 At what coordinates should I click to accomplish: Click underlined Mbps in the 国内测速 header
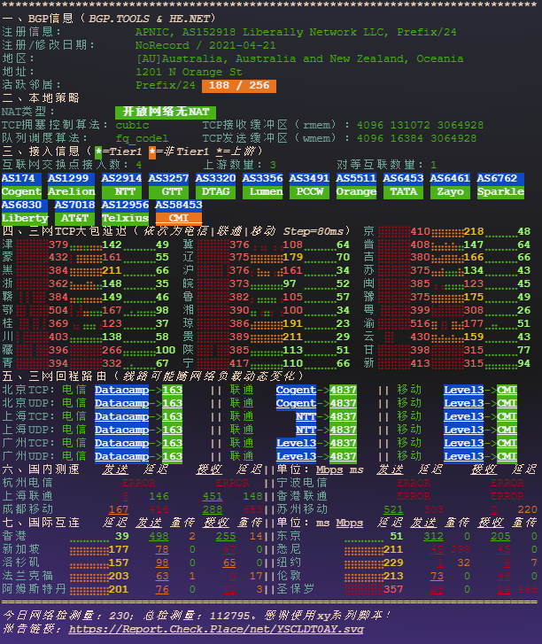coord(329,469)
